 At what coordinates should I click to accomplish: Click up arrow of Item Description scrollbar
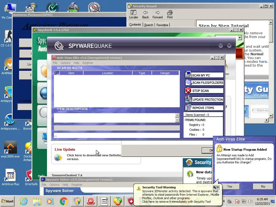pos(177,115)
